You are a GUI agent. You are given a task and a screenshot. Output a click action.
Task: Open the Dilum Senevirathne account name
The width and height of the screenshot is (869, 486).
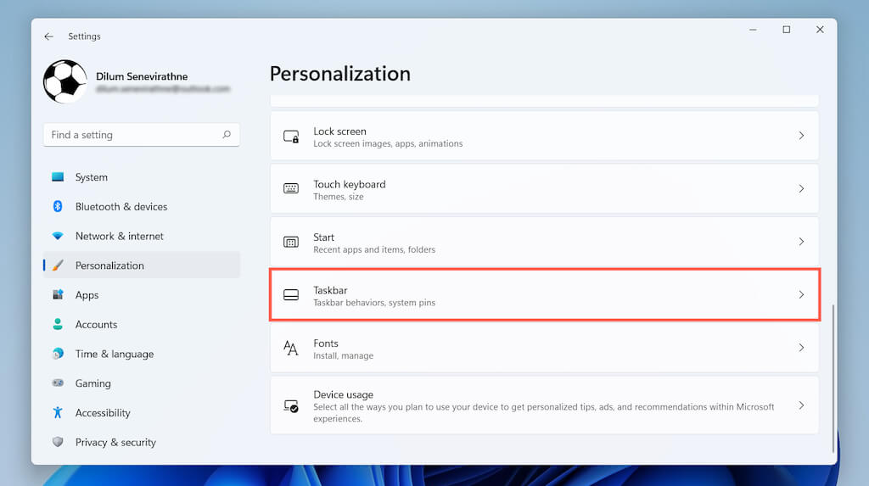[142, 76]
